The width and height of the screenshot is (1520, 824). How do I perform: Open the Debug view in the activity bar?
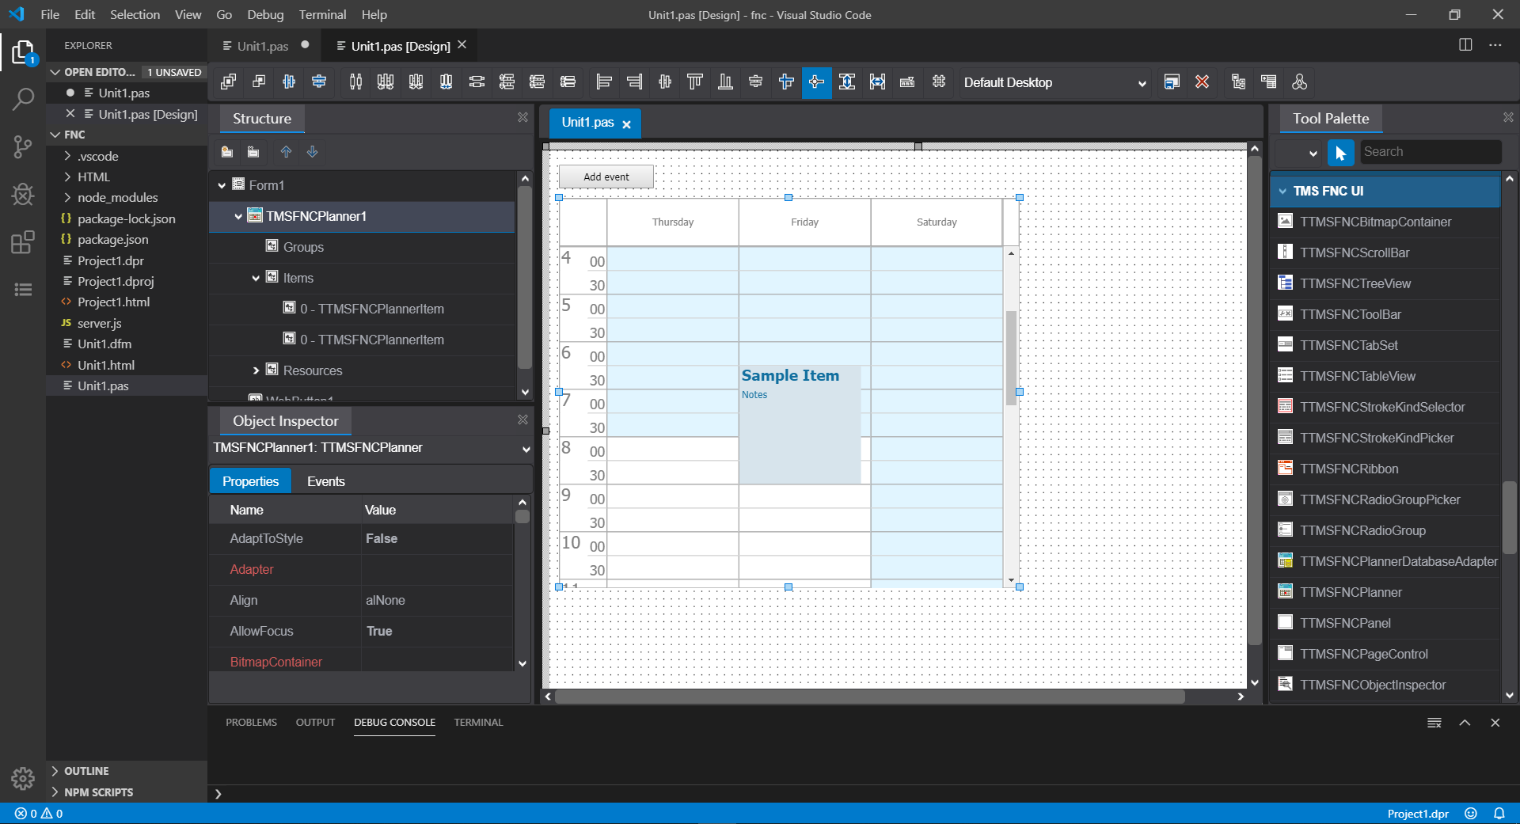23,194
